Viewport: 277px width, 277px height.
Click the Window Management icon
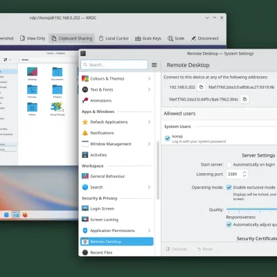coord(85,144)
